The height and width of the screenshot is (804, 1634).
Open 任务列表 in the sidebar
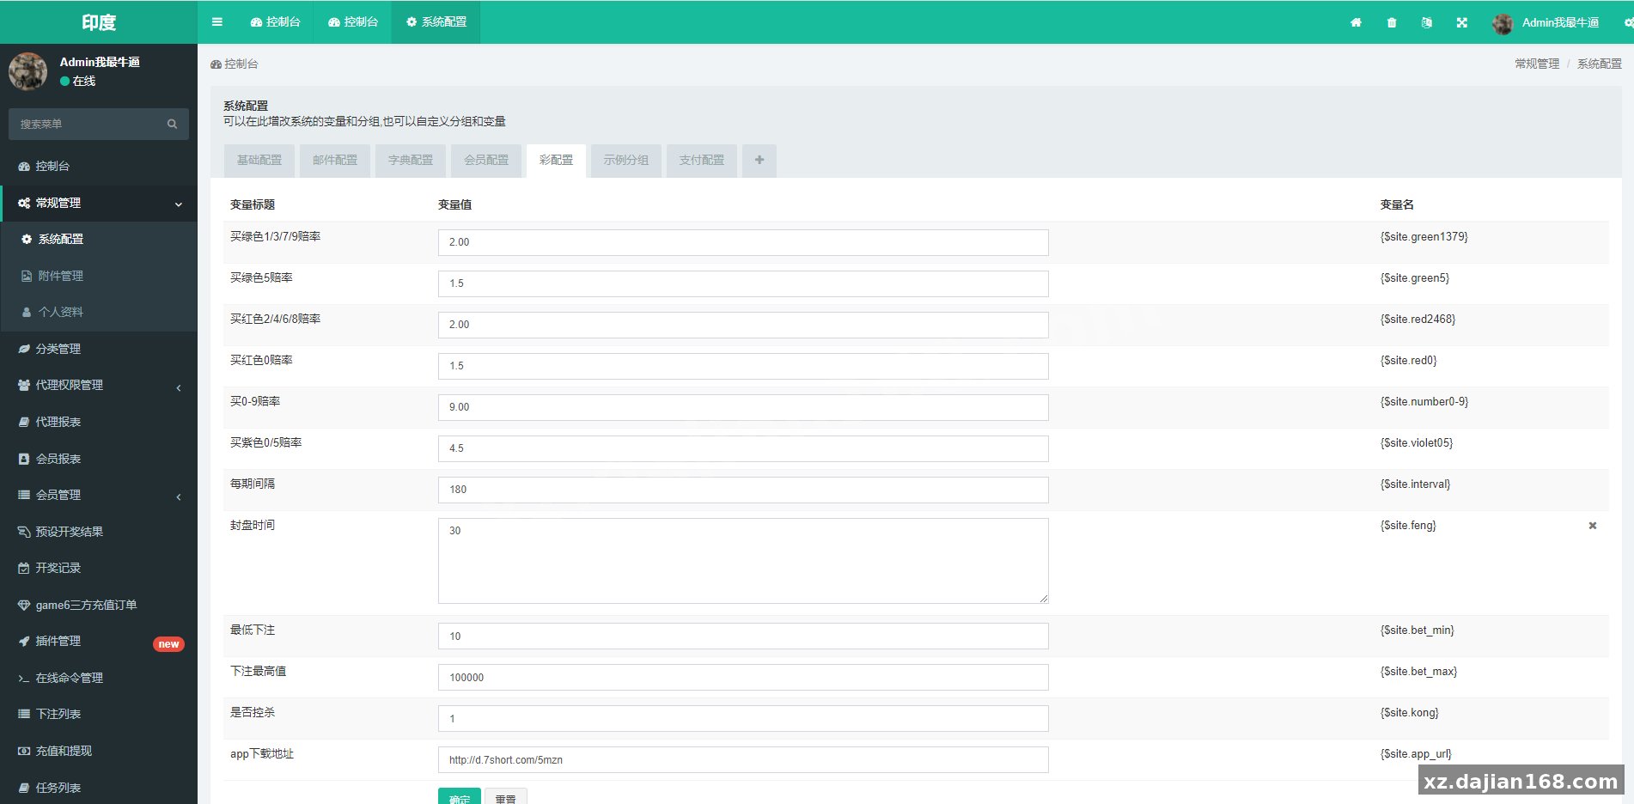coord(99,788)
